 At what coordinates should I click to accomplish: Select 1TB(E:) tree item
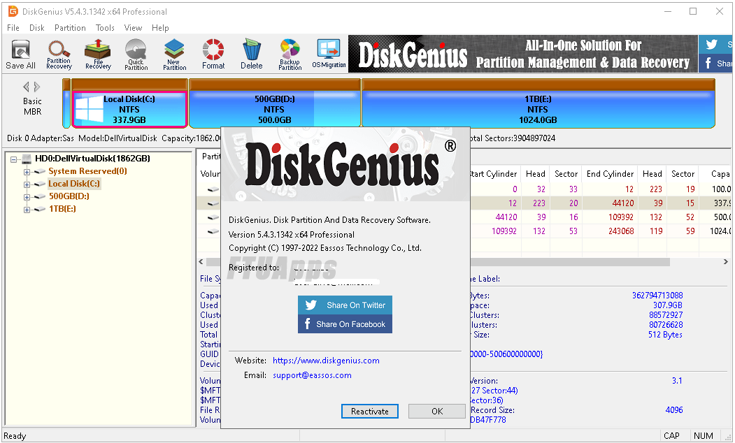(x=62, y=209)
